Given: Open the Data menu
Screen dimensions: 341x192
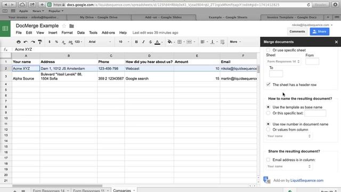Looking at the screenshot, I should (x=80, y=33).
